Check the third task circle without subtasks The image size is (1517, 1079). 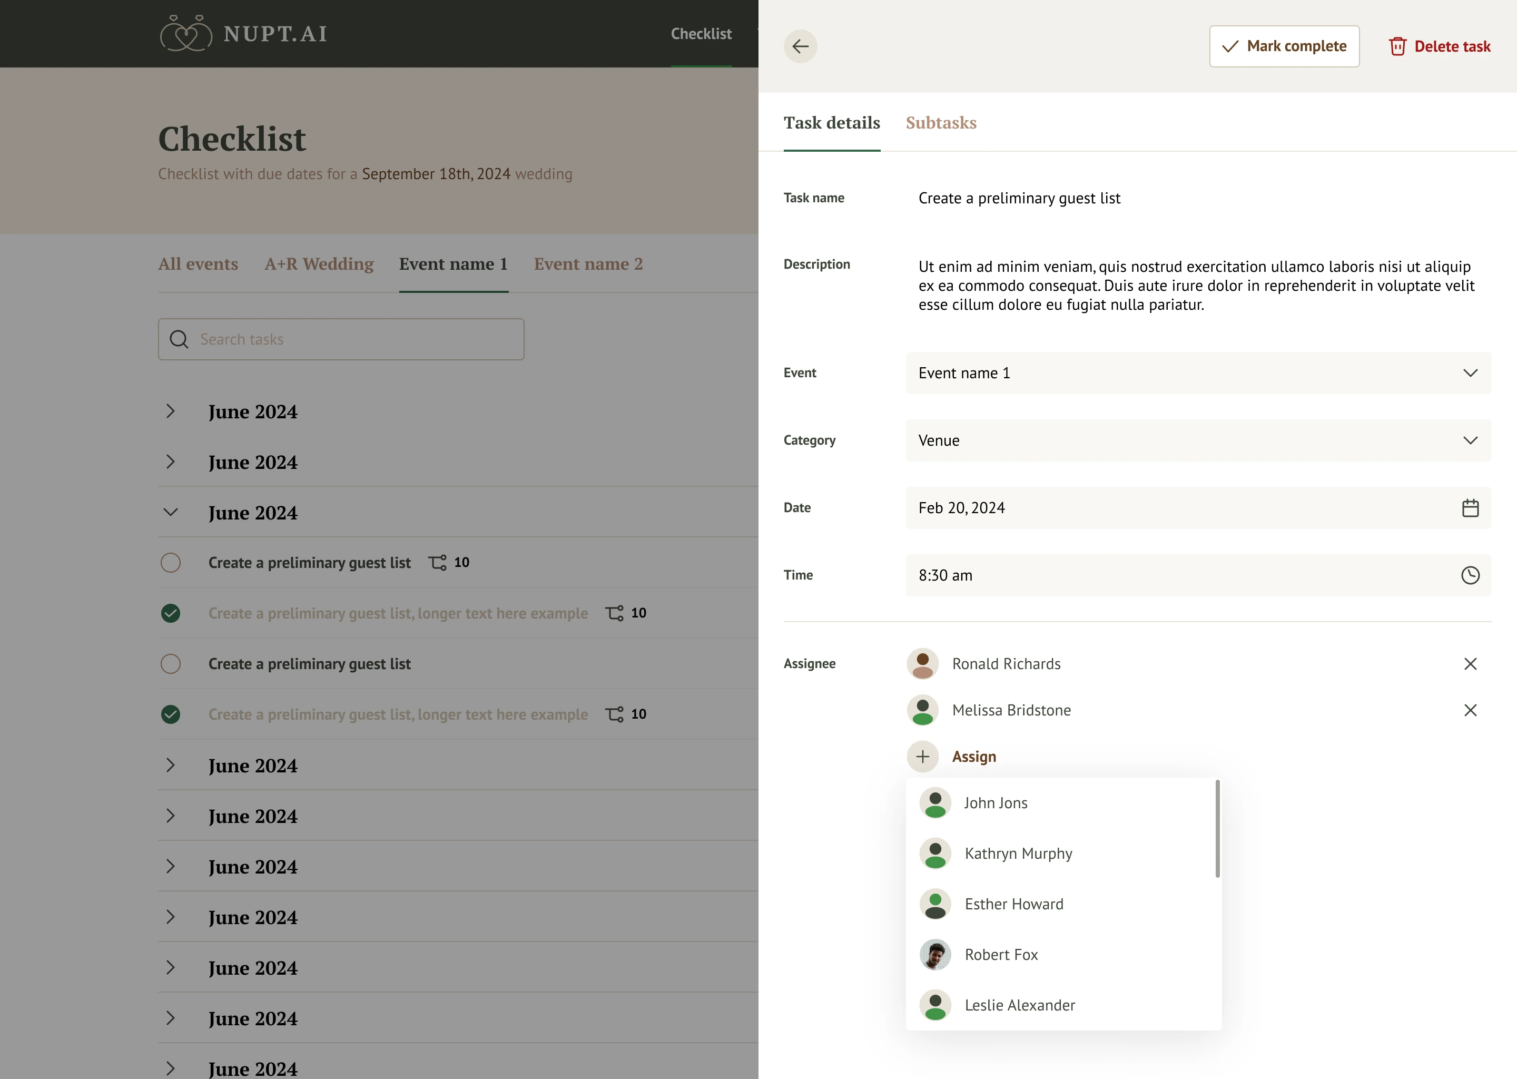tap(171, 664)
